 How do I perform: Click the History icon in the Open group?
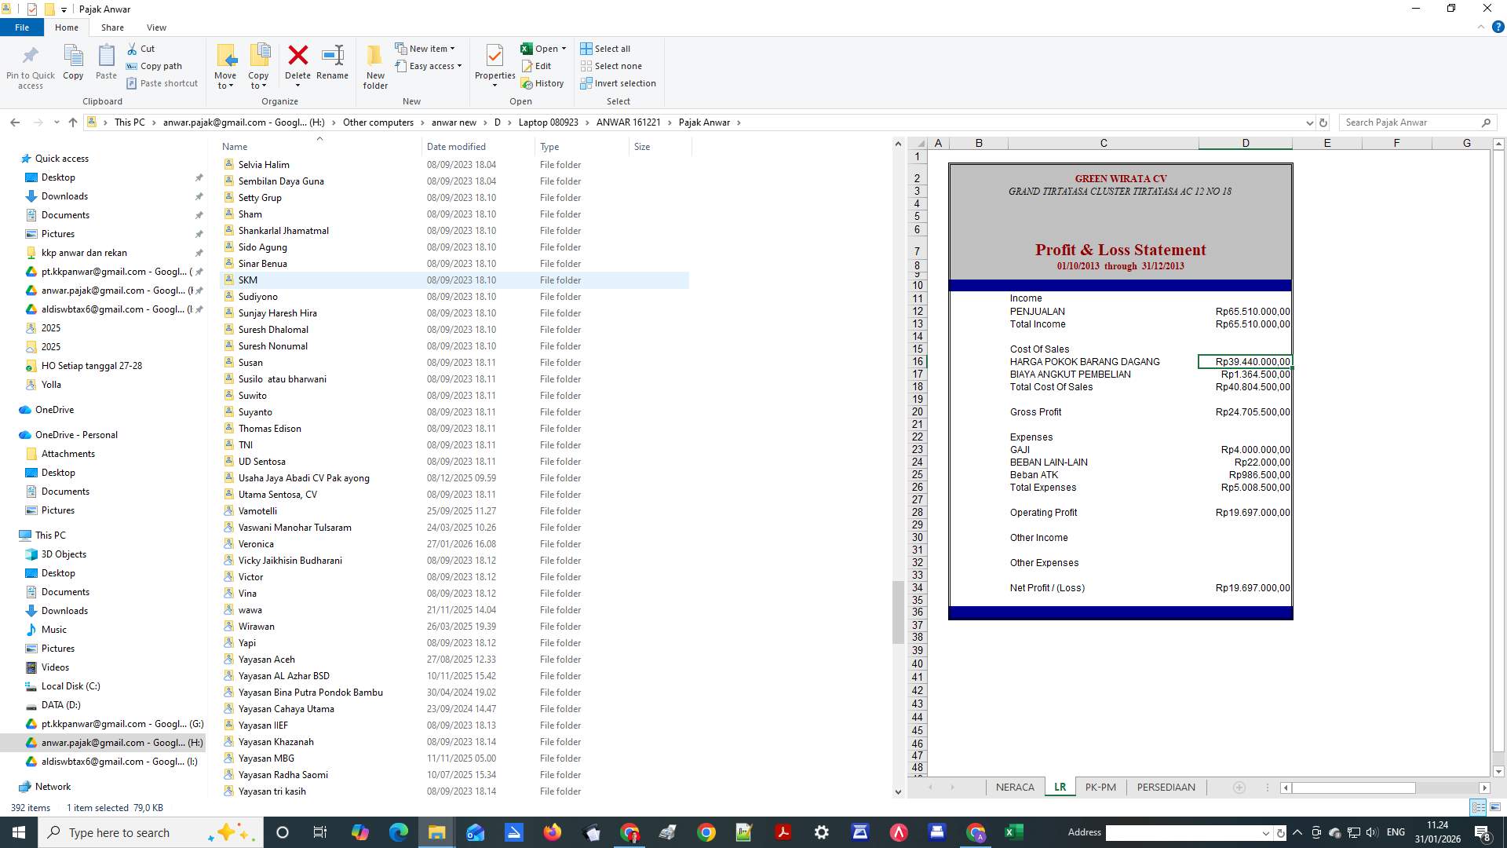[x=543, y=83]
